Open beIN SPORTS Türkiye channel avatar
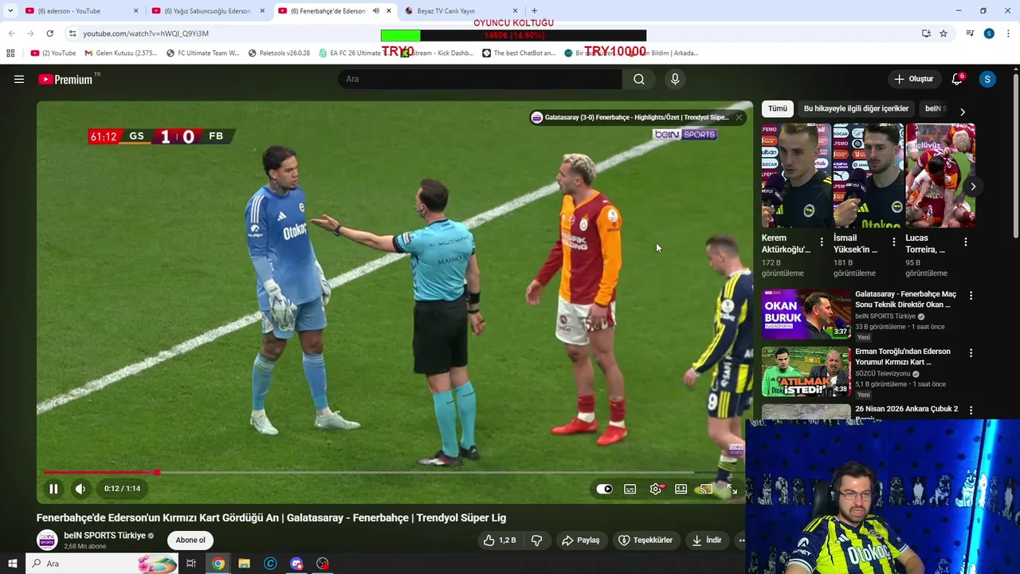Image resolution: width=1020 pixels, height=574 pixels. [47, 540]
